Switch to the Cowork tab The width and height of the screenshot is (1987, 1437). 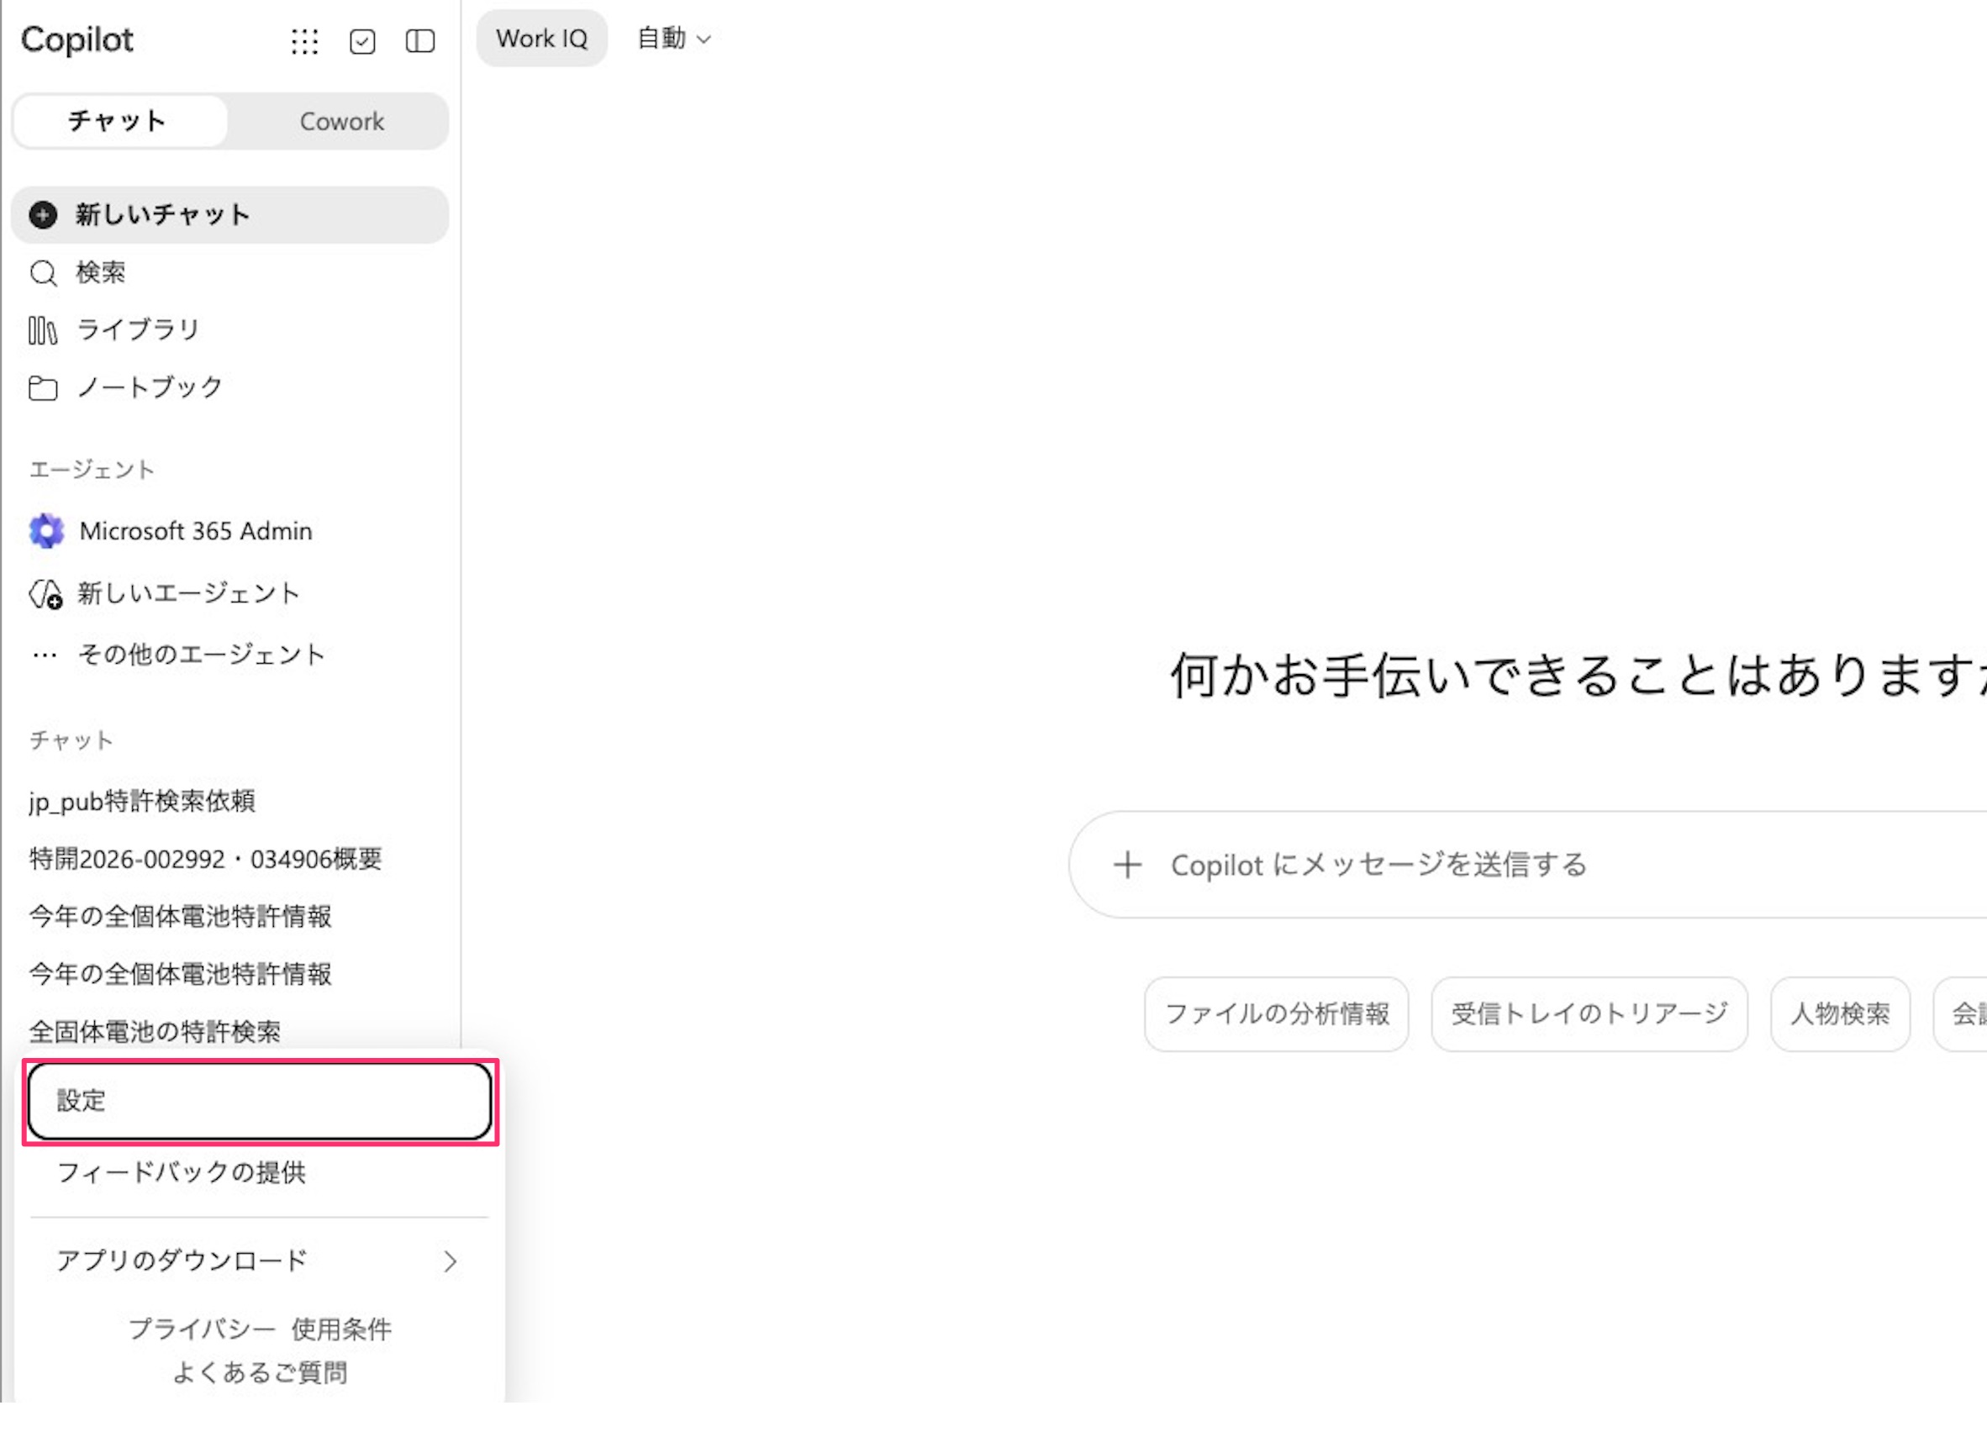tap(342, 121)
